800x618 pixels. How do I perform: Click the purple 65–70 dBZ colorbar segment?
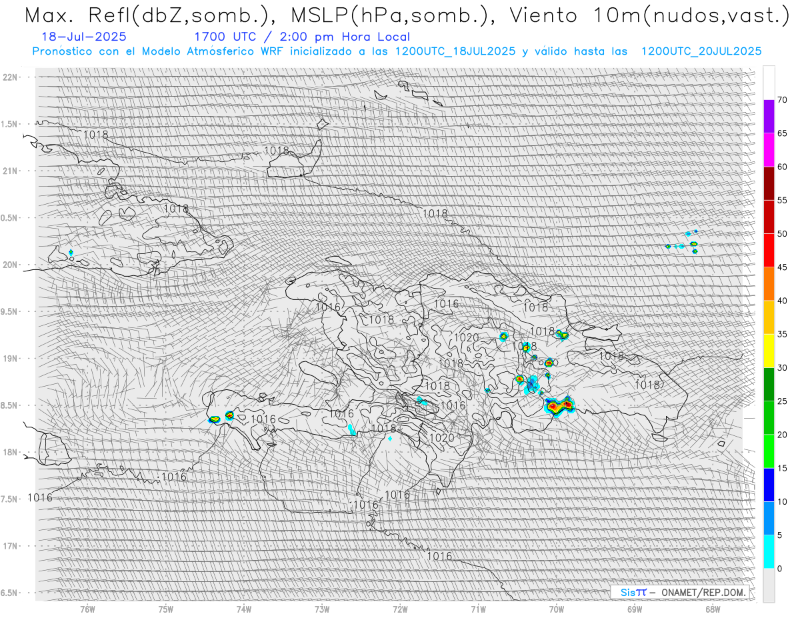(x=769, y=117)
